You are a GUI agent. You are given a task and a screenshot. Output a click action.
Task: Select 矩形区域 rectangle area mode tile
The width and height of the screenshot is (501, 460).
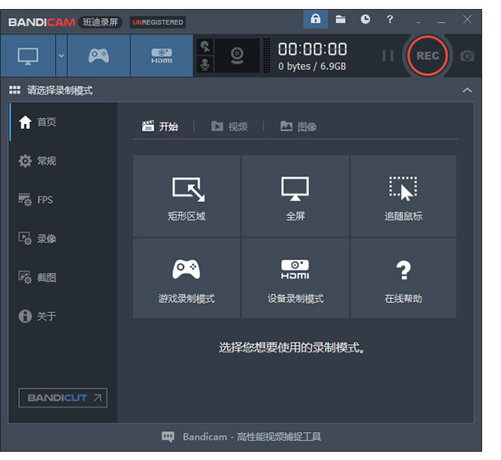pyautogui.click(x=186, y=196)
